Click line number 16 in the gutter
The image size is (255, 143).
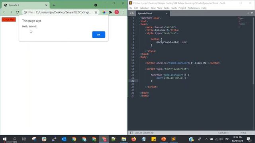pos(133,63)
